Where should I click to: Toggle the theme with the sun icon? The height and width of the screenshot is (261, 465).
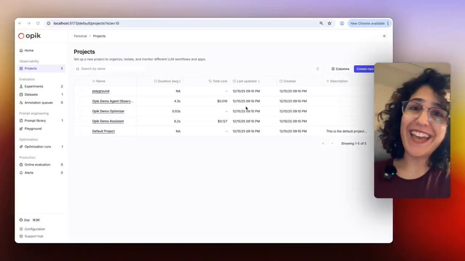pyautogui.click(x=384, y=36)
